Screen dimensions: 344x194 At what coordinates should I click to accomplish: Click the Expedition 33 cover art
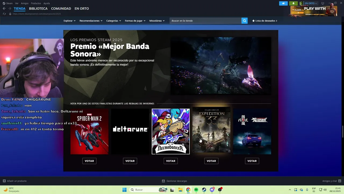click(x=211, y=130)
